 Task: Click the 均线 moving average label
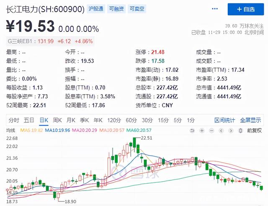click(10, 130)
